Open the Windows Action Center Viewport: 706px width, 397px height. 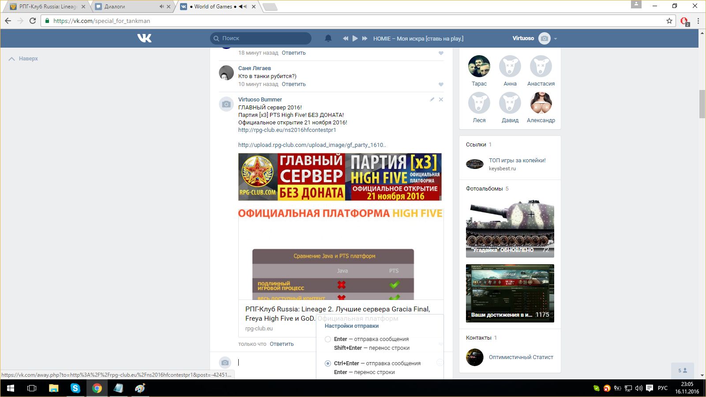tap(650, 388)
